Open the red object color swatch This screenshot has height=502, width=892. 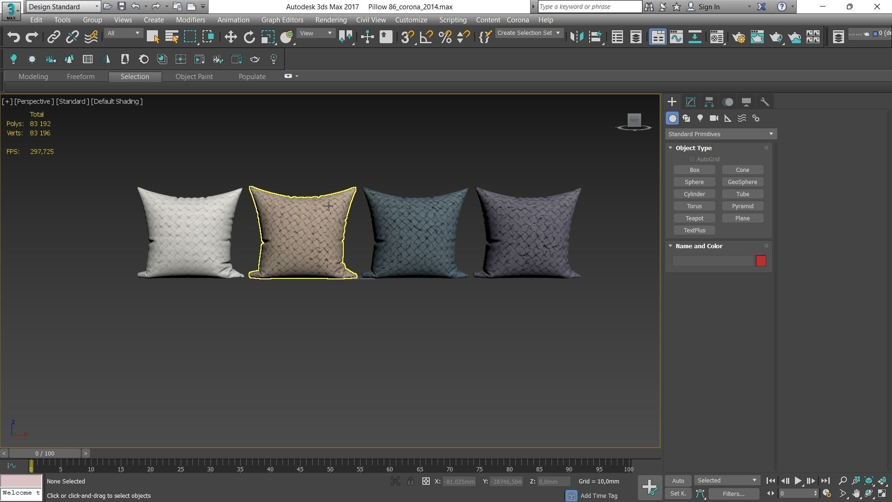click(761, 261)
